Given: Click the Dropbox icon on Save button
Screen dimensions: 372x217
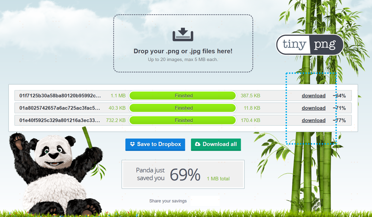Looking at the screenshot, I should [132, 144].
